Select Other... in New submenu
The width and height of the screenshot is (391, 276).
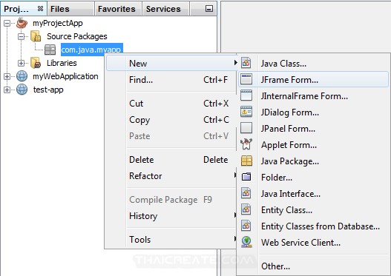[313, 266]
